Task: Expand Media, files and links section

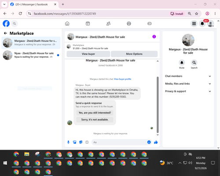Action: pos(188,84)
